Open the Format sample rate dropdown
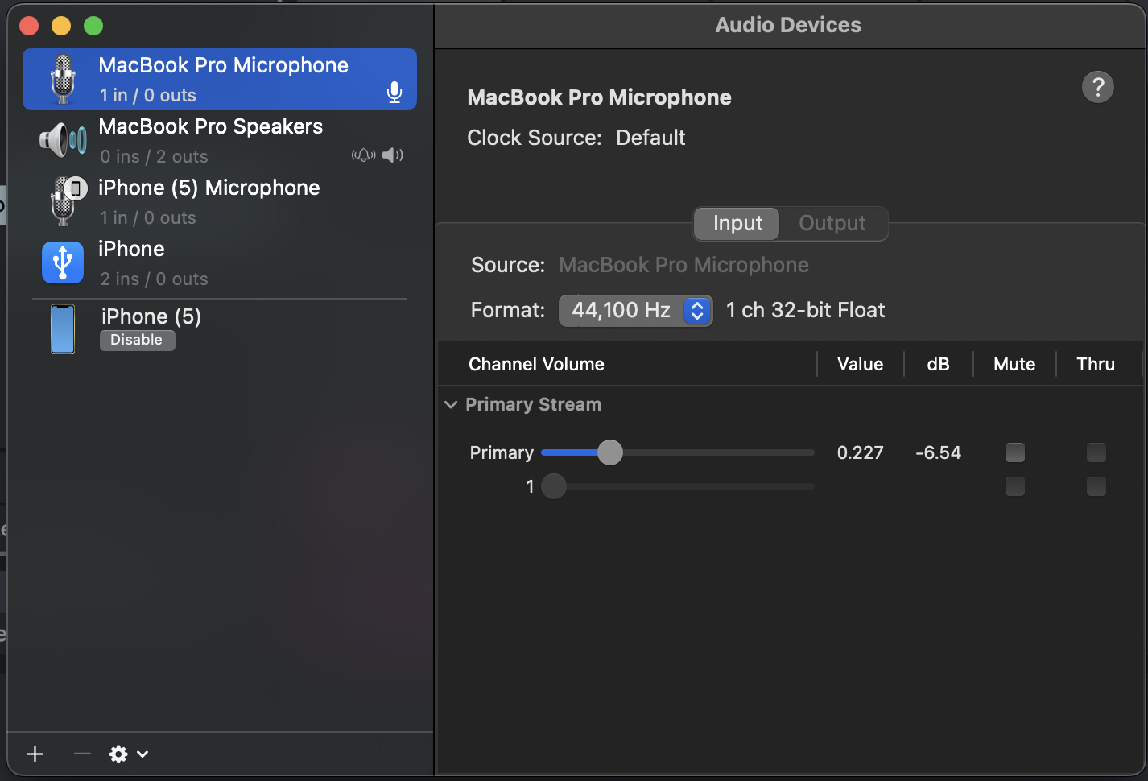The image size is (1148, 781). [x=697, y=310]
